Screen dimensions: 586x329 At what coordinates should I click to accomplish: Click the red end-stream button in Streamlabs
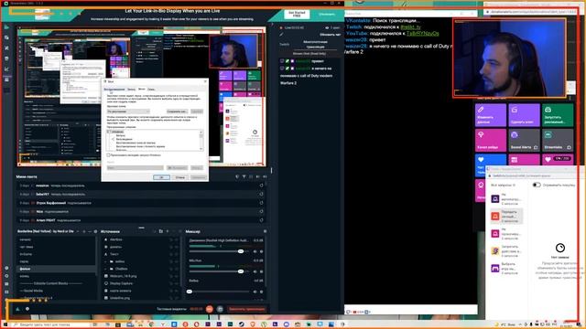coord(246,309)
